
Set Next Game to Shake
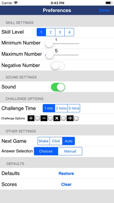pyautogui.click(x=43, y=141)
